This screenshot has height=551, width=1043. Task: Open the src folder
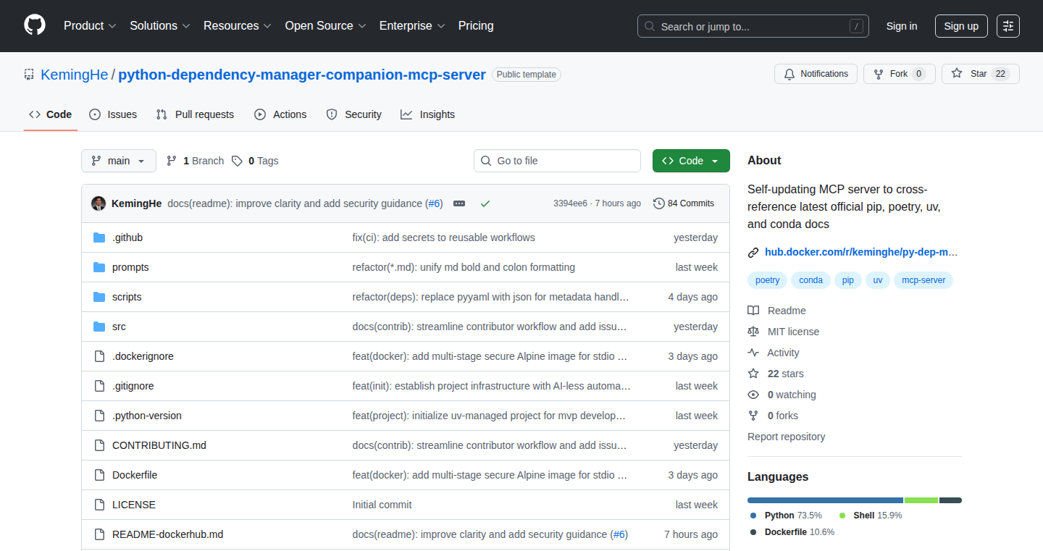[x=119, y=327]
